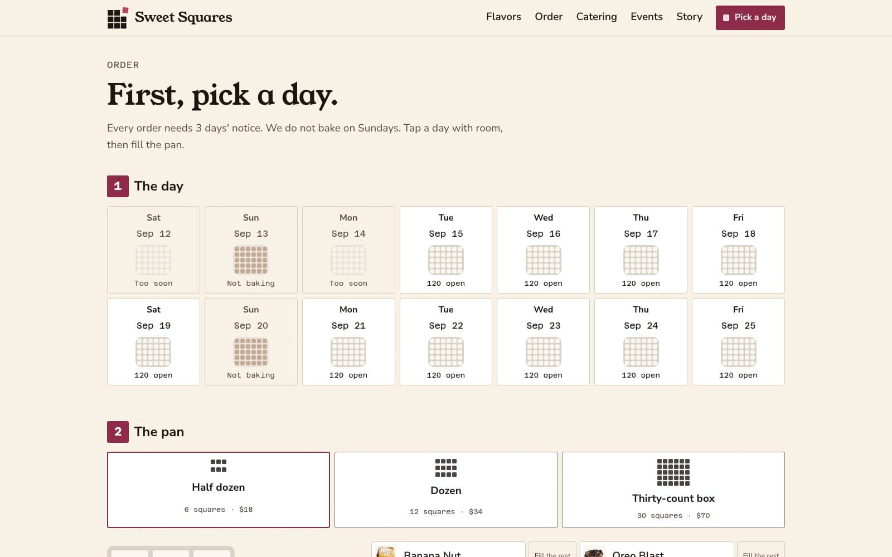Click the twelve-square icon above Dozen
The image size is (892, 557).
tap(446, 468)
